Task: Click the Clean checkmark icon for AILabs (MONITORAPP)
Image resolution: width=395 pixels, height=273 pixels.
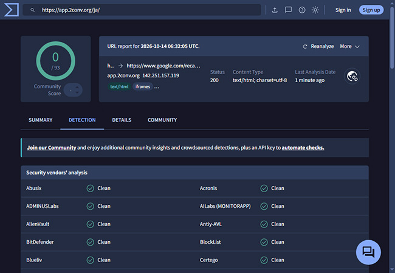Action: (264, 206)
